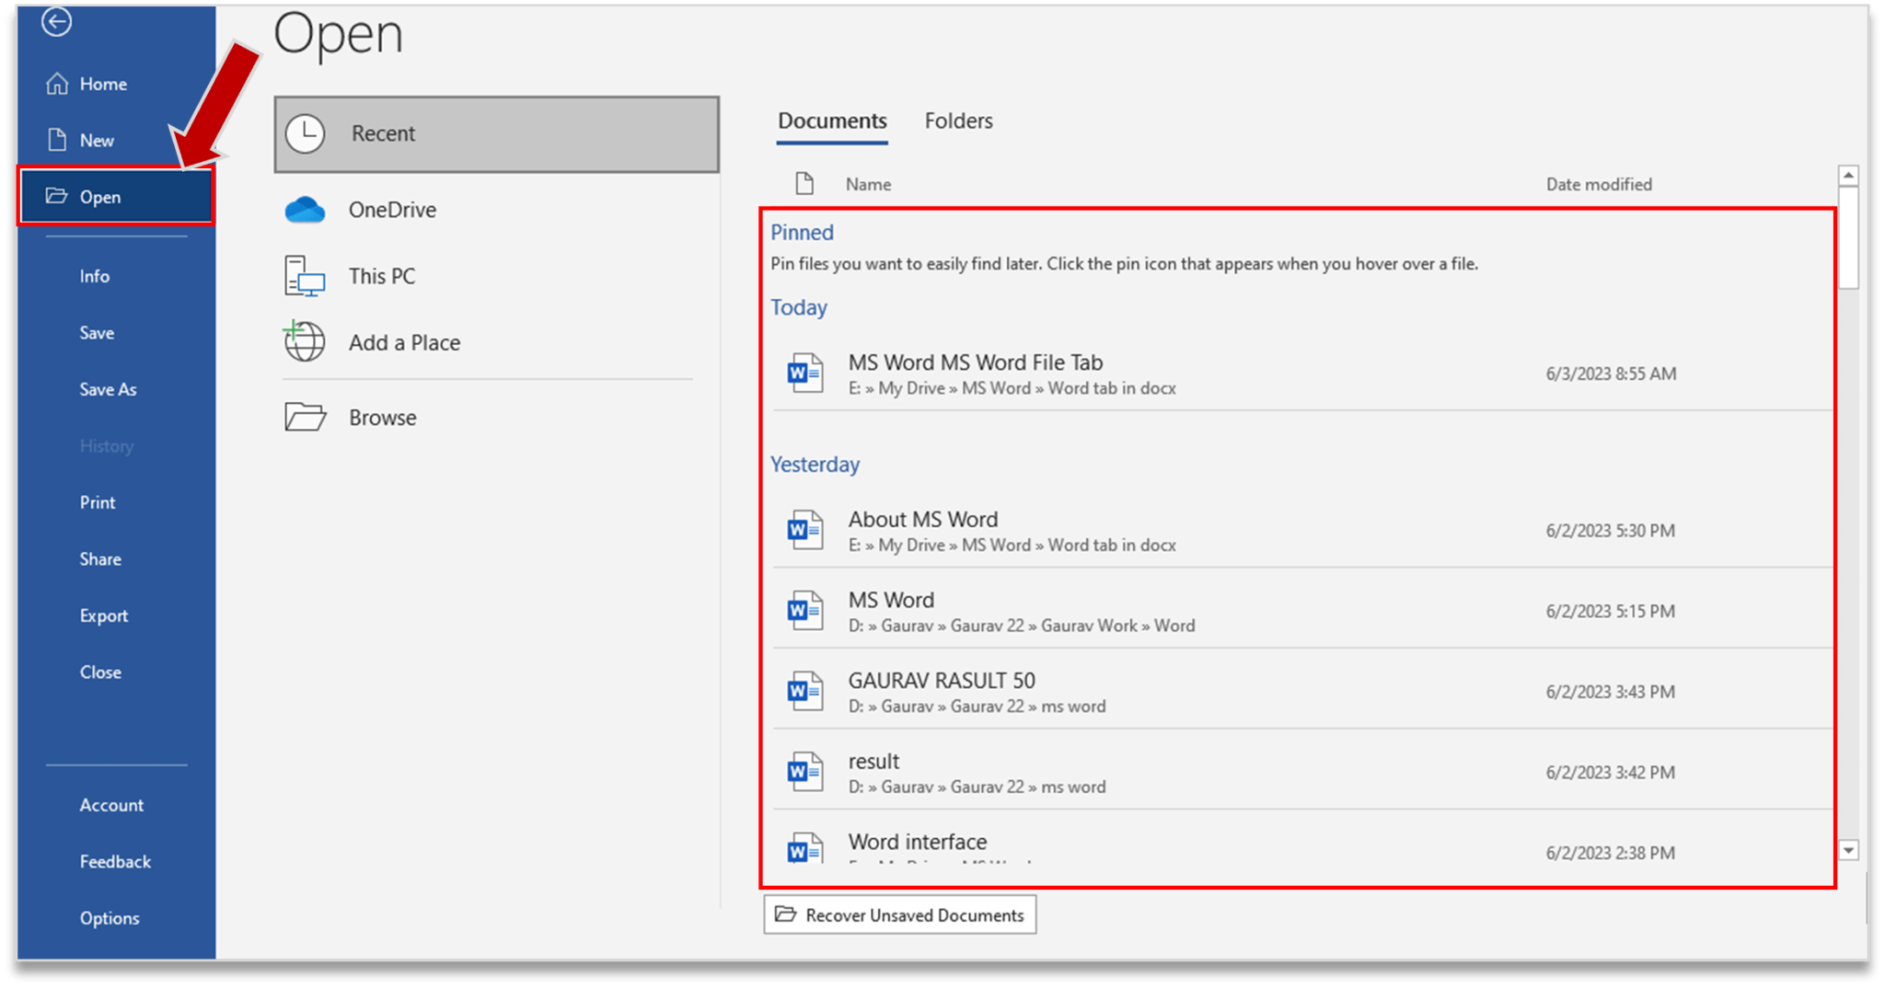Click Word icon beside Word interface
The image size is (1885, 988).
tap(805, 850)
